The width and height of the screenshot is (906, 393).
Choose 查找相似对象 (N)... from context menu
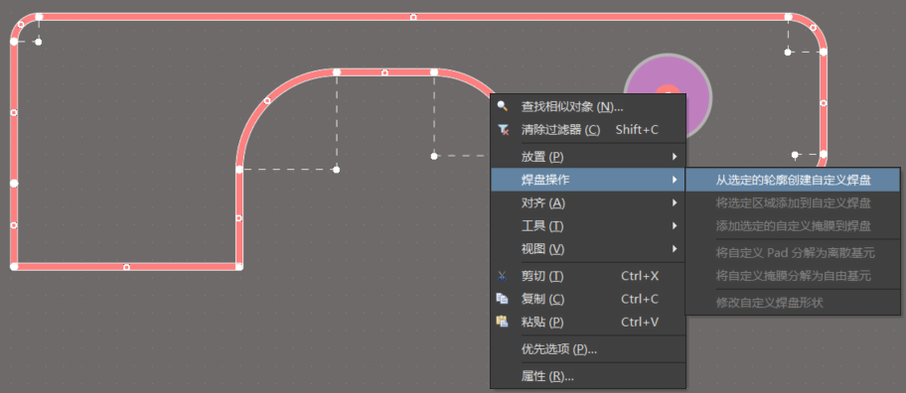(x=588, y=107)
